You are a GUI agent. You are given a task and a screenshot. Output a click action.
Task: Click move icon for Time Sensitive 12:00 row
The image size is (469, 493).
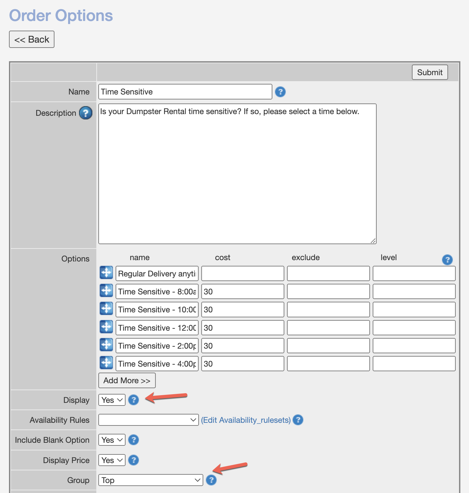click(x=106, y=327)
